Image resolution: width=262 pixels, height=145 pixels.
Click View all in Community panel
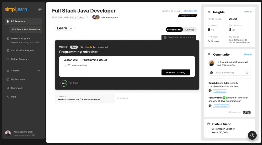(248, 54)
